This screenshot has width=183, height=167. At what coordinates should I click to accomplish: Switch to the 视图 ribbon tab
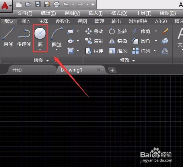82,21
